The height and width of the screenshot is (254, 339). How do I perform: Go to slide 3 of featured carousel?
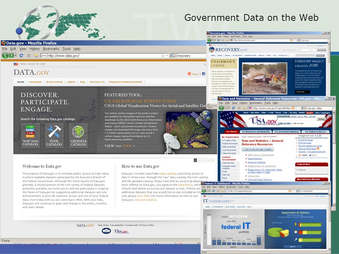tap(204, 160)
